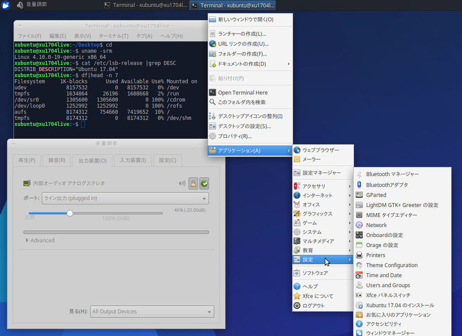Open MIME タイプエディター
The width and height of the screenshot is (462, 336).
[402, 215]
